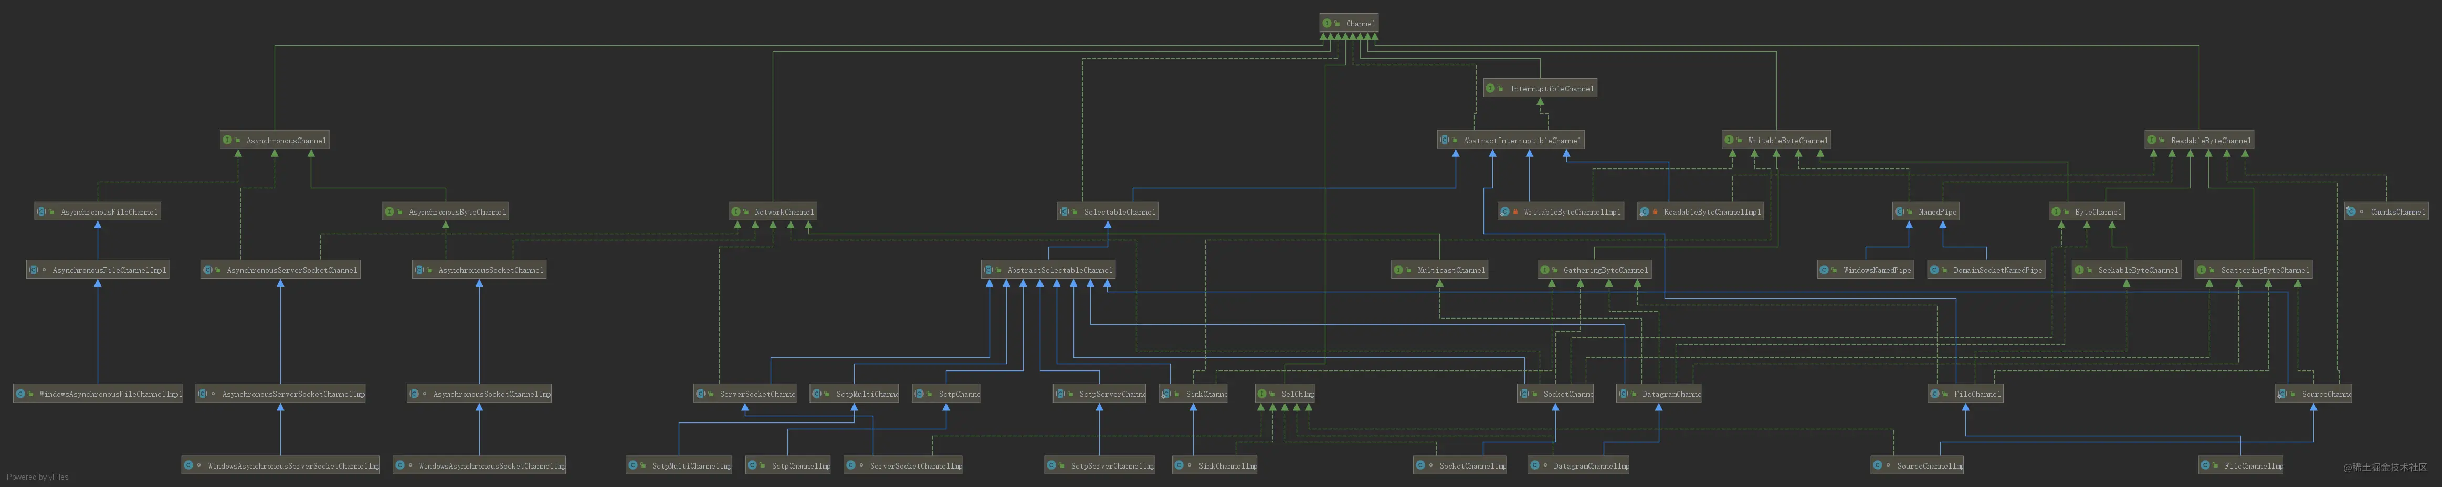Select the SourceChanne abstract class node
2442x487 pixels.
(x=2314, y=393)
